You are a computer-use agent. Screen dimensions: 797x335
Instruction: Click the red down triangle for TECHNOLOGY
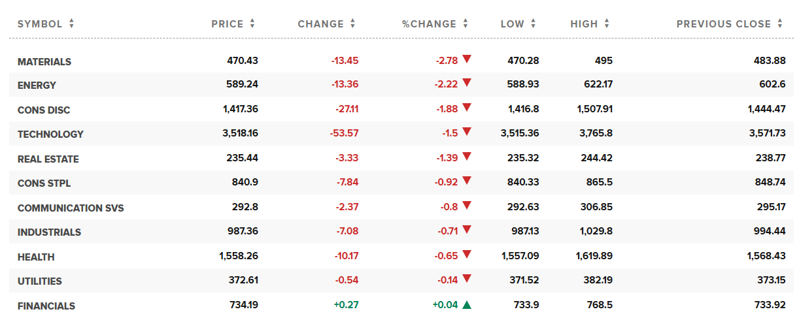click(467, 132)
